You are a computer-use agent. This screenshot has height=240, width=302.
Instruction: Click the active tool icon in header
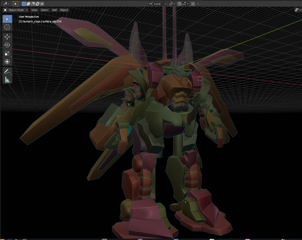15,4
